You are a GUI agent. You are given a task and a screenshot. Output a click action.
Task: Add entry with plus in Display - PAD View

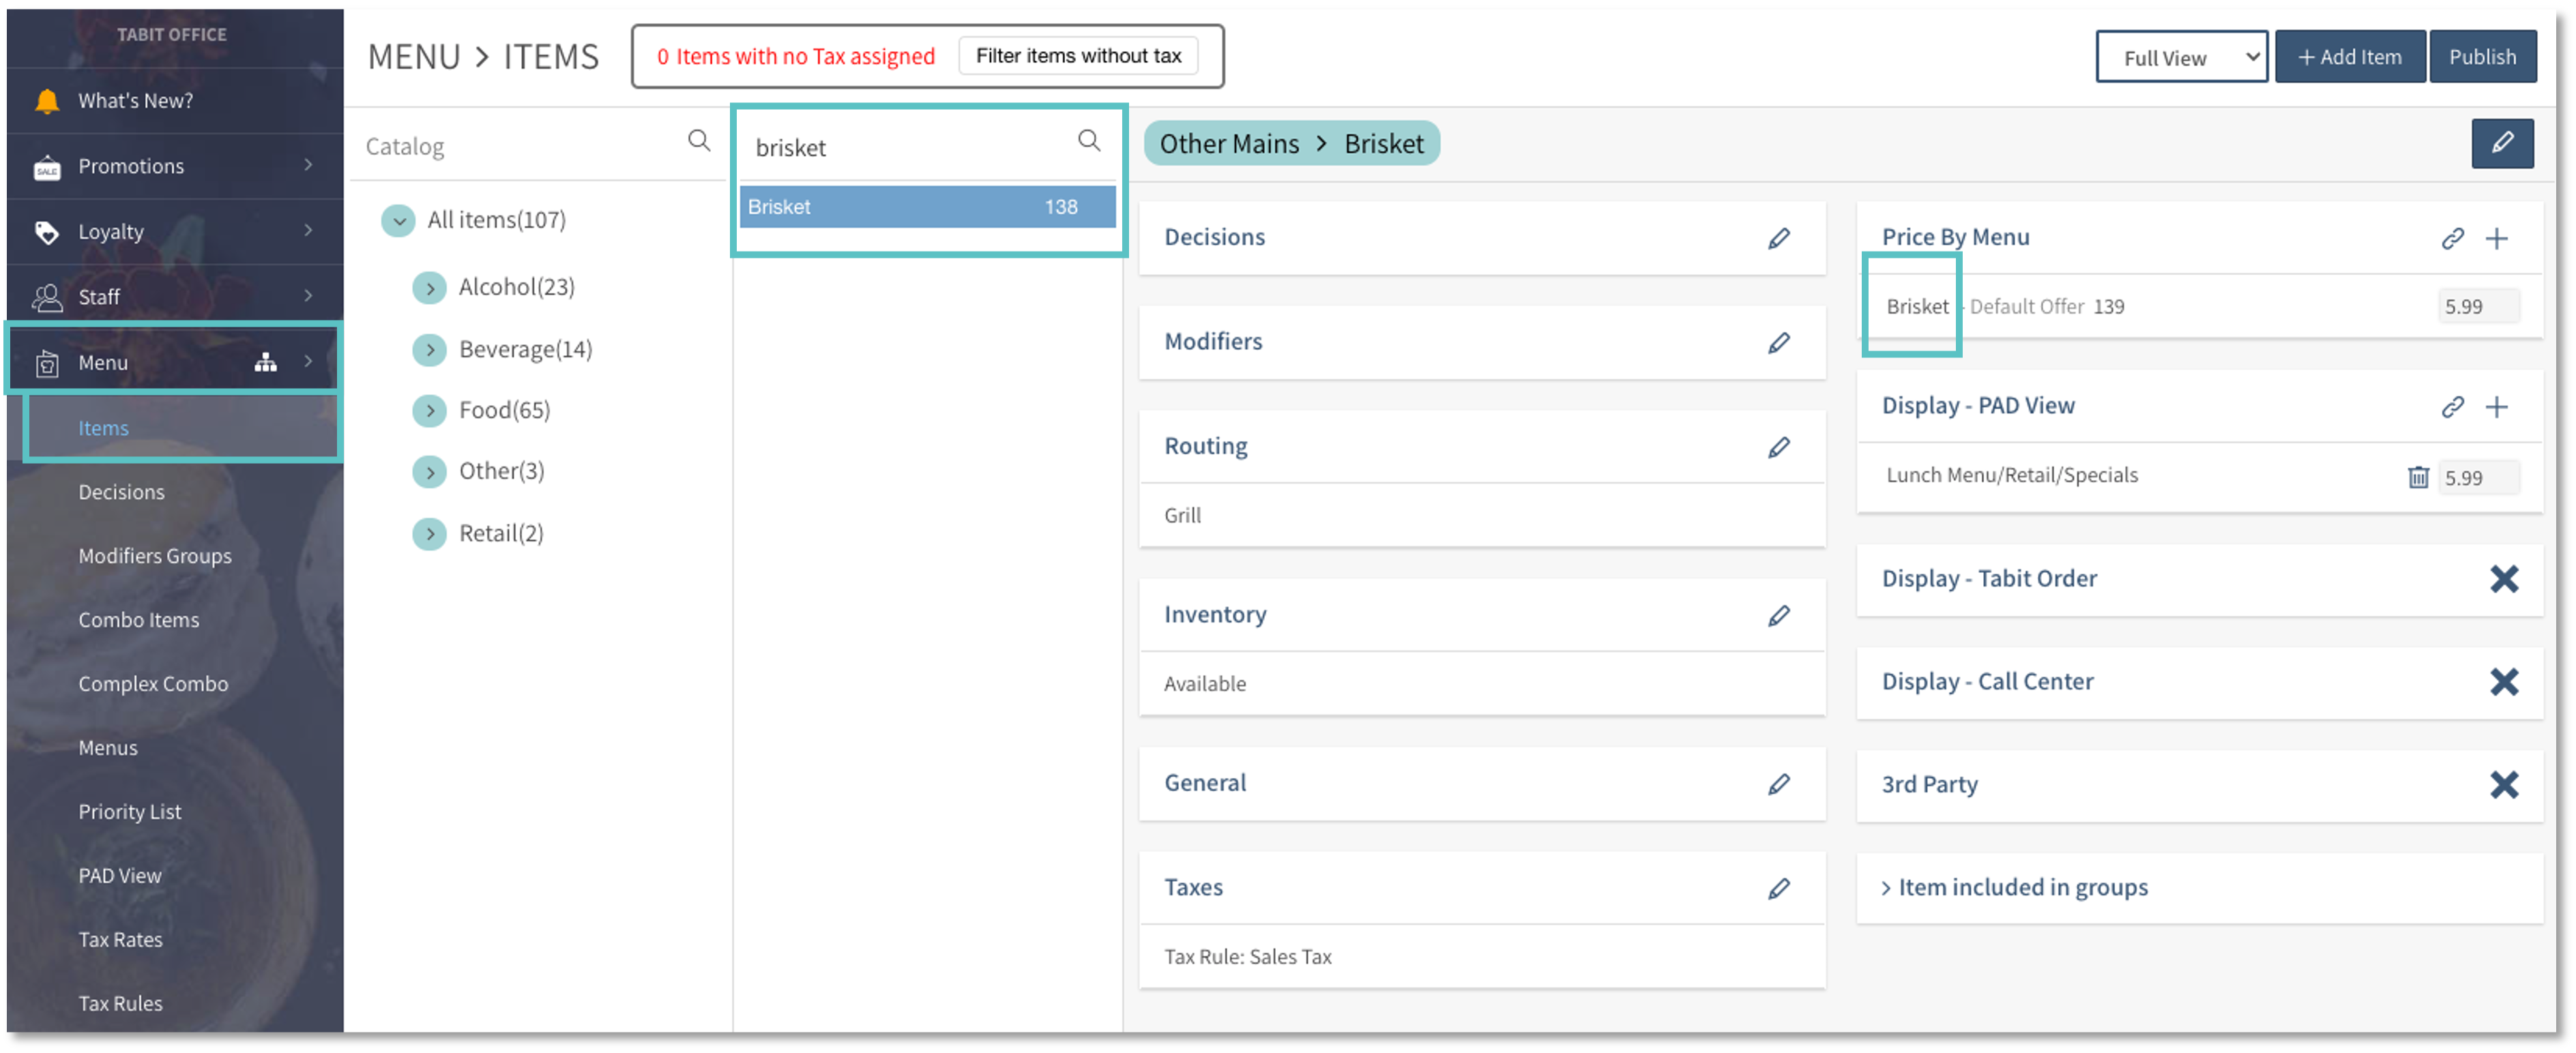coord(2497,406)
